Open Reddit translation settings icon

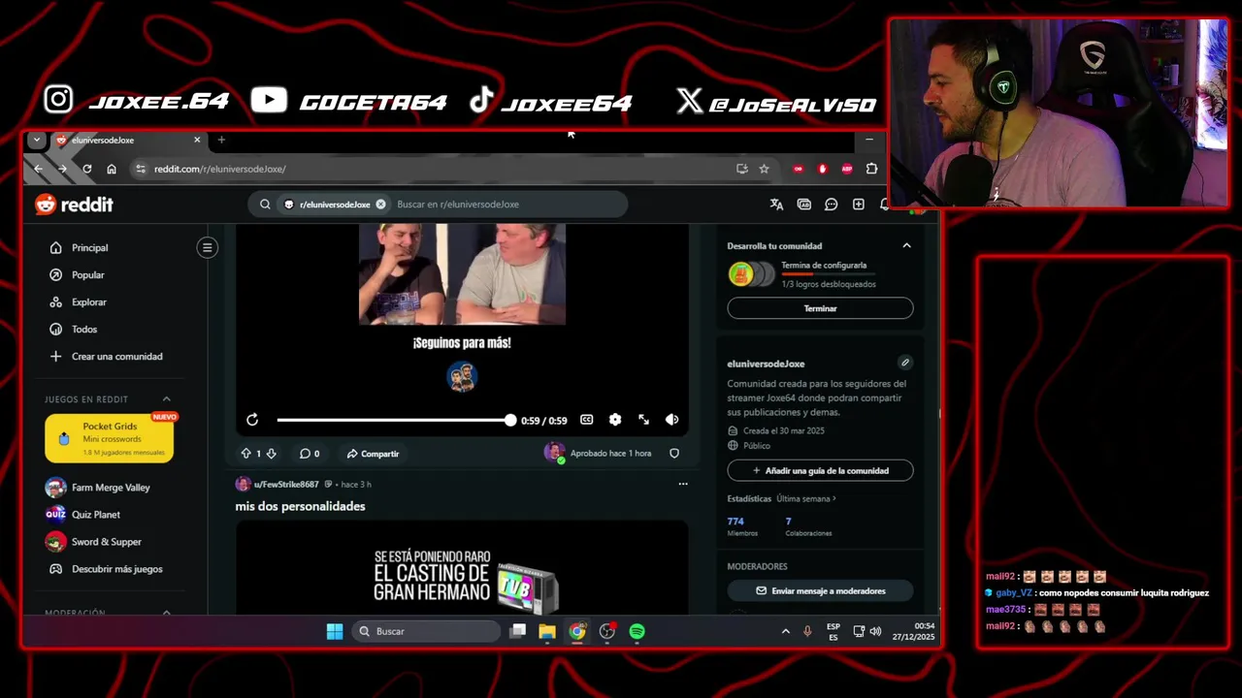point(776,205)
